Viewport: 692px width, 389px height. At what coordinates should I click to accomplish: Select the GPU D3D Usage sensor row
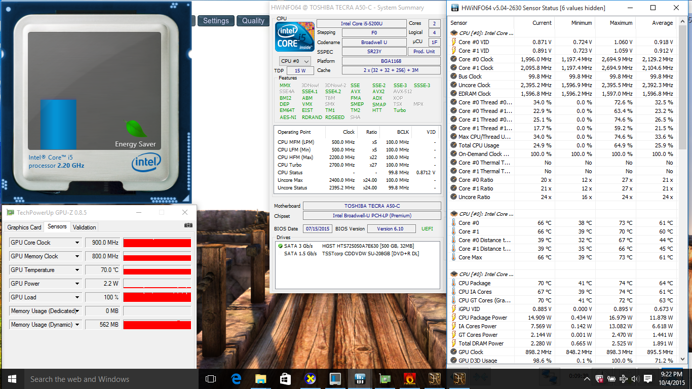pos(563,361)
